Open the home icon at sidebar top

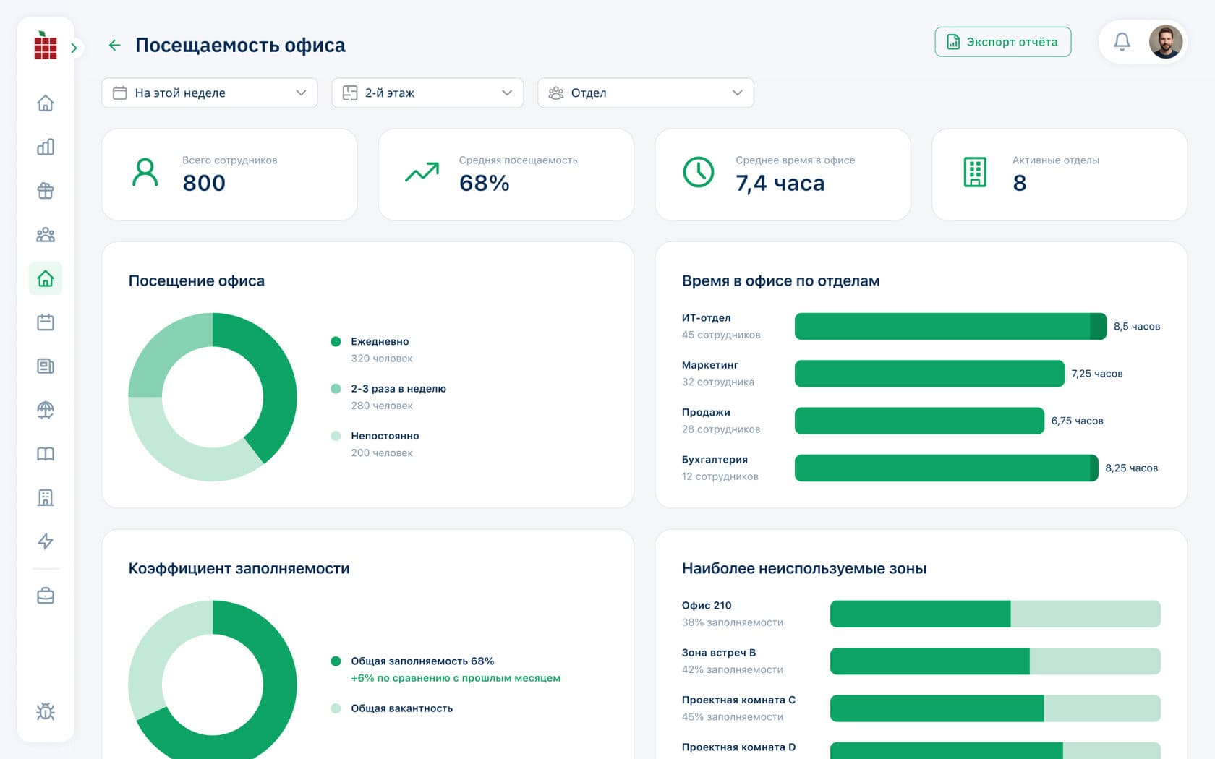coord(46,103)
